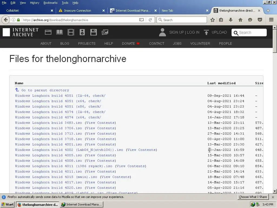Dismiss the Firefox data notification bar

(x=273, y=197)
